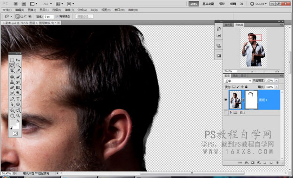The height and width of the screenshot is (178, 293).
Task: Swap foreground and background colors
Action: [18, 121]
